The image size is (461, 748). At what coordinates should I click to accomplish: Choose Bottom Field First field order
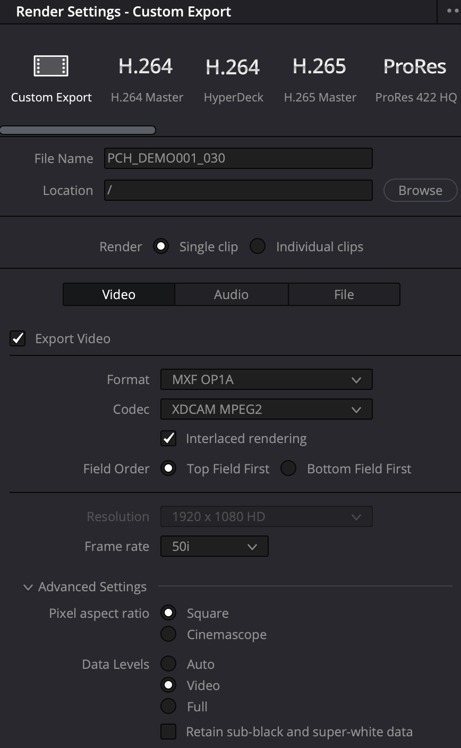click(288, 469)
